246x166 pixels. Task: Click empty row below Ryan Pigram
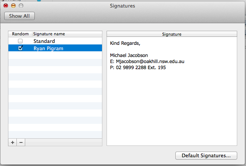(55, 55)
